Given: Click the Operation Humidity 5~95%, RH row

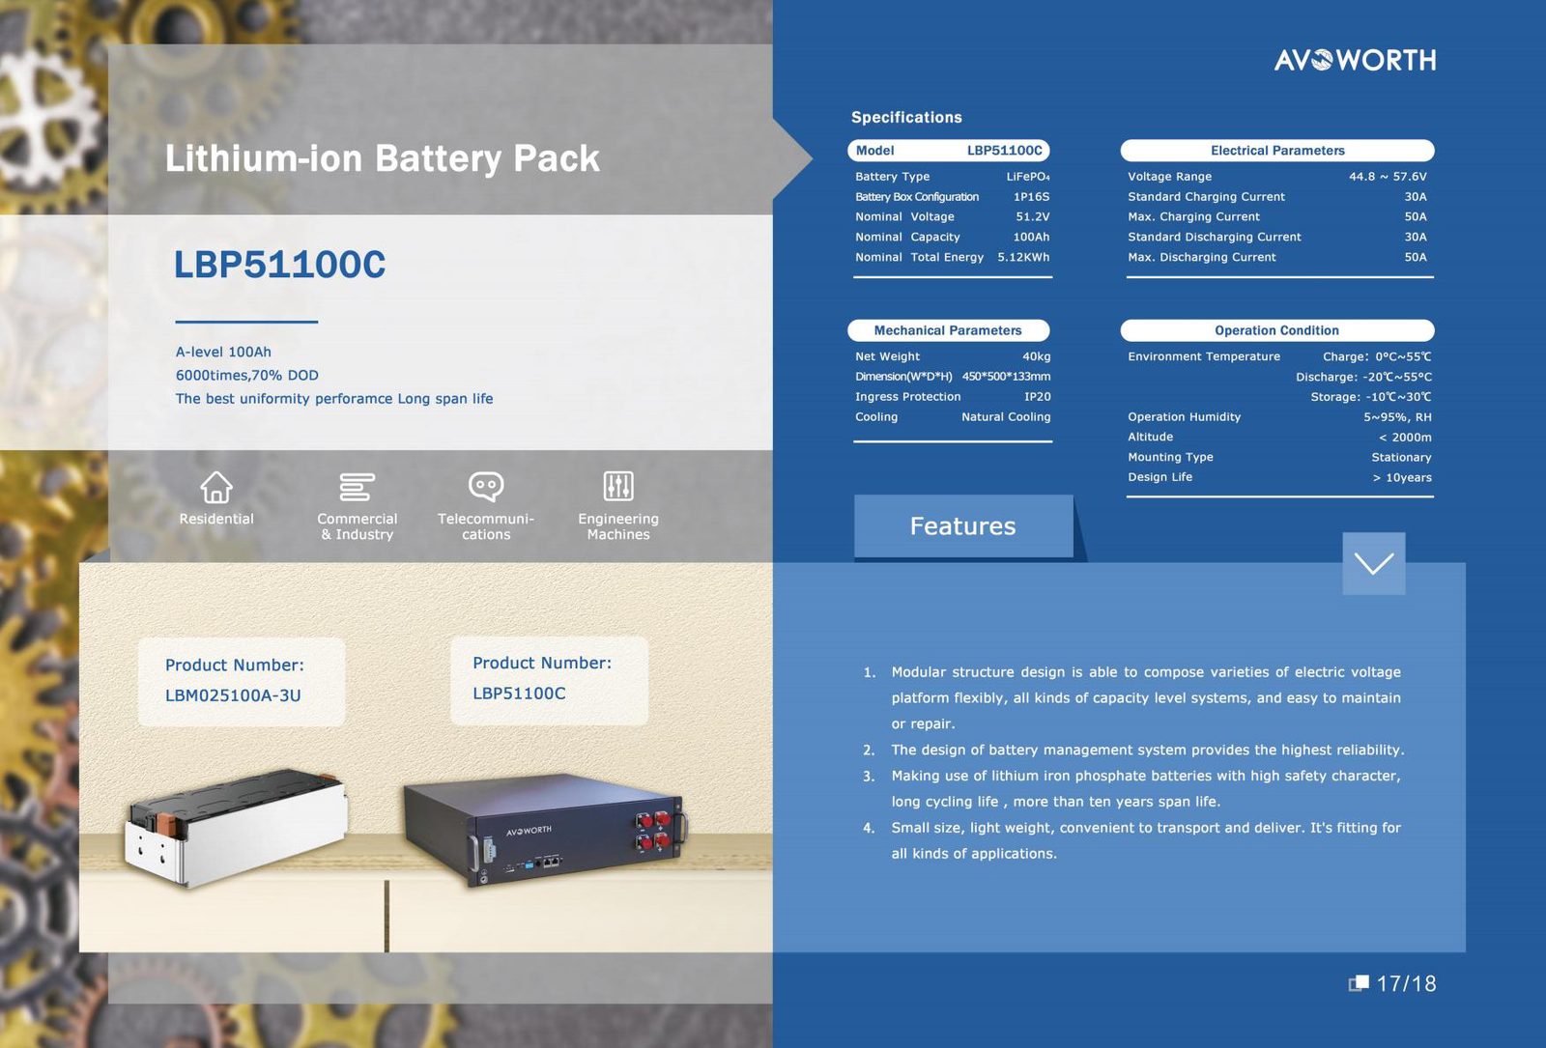Looking at the screenshot, I should coord(1279,417).
